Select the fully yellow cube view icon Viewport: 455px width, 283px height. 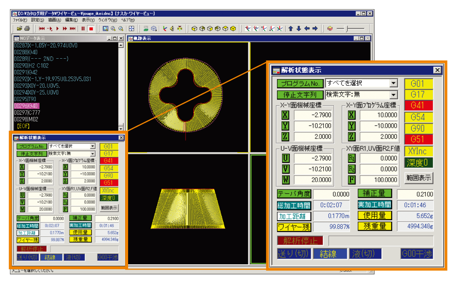tap(233, 28)
